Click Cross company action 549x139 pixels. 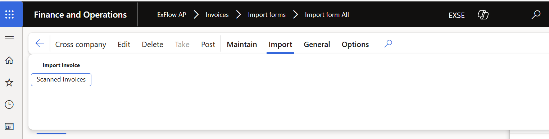(81, 45)
